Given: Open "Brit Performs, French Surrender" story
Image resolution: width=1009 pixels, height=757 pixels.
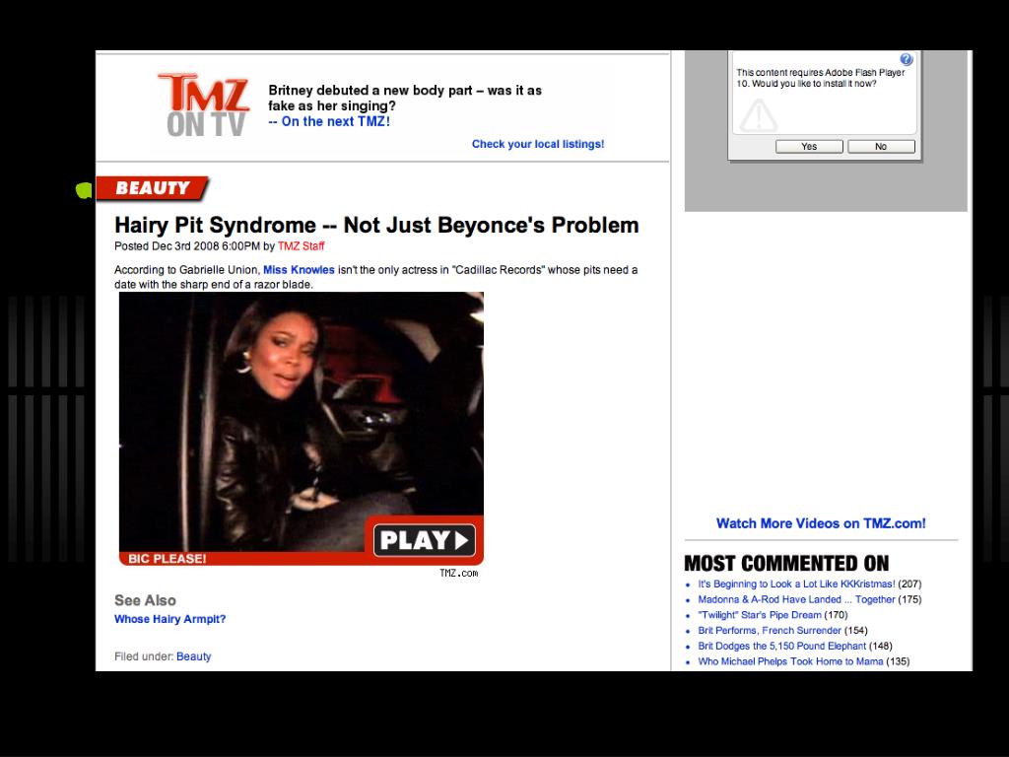Looking at the screenshot, I should point(770,630).
